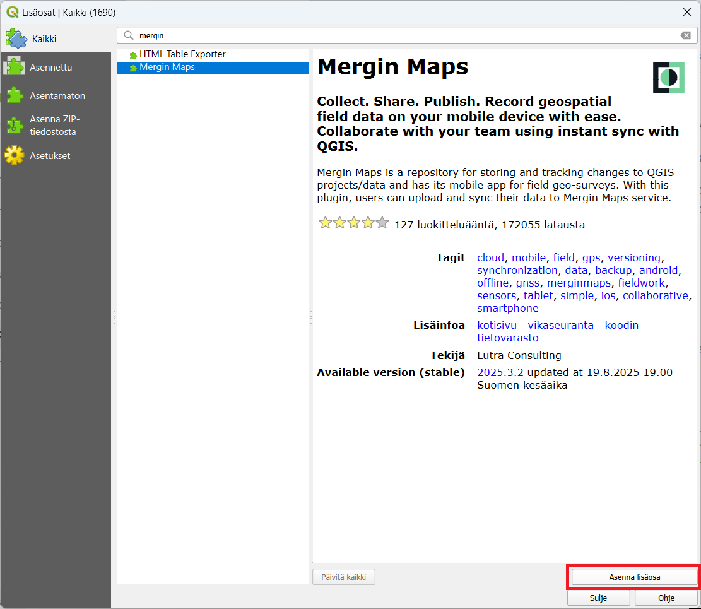Click the search magnifier icon
This screenshot has height=609, width=701.
(x=128, y=35)
